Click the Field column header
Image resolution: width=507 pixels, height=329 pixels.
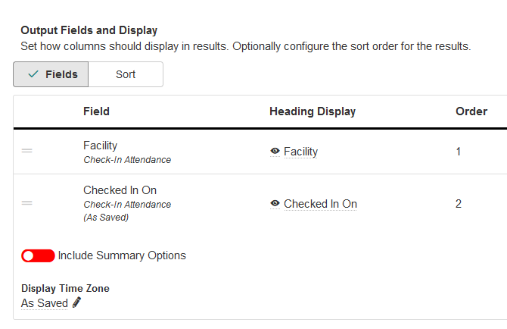(96, 111)
